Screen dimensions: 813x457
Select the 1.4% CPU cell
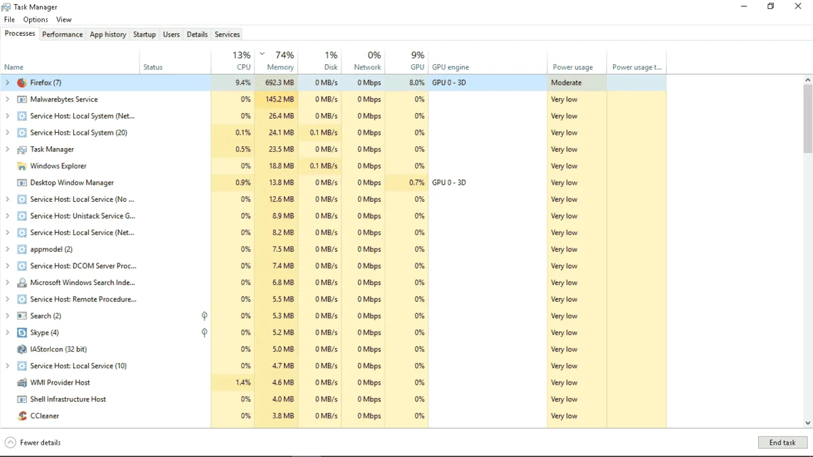click(x=232, y=383)
